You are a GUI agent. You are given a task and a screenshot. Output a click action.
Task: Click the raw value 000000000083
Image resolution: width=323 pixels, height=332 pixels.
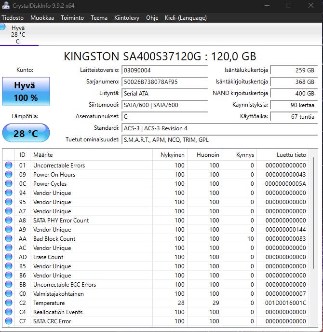click(x=285, y=238)
